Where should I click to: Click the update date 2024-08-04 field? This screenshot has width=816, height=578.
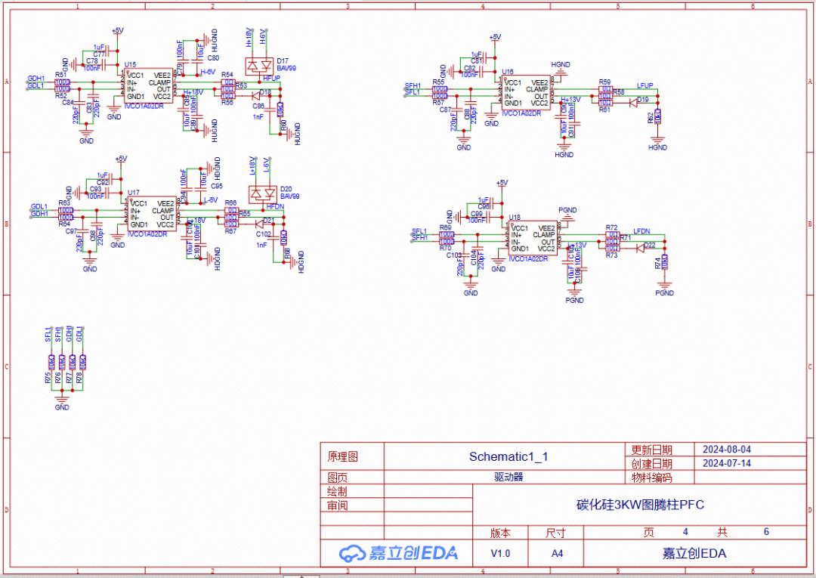[x=727, y=449]
